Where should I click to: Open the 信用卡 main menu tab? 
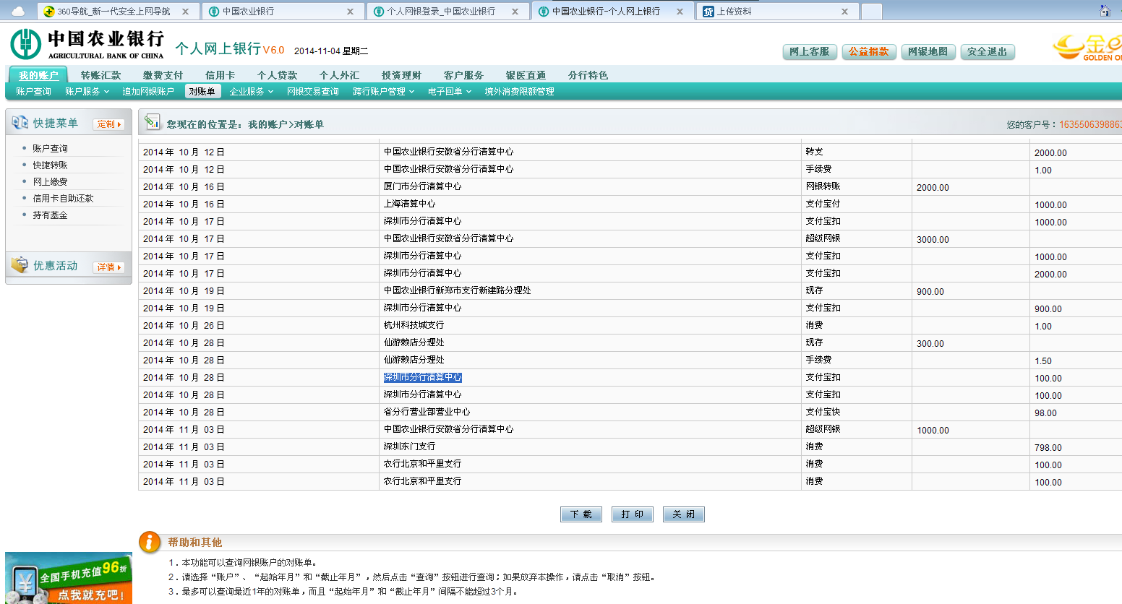point(220,75)
